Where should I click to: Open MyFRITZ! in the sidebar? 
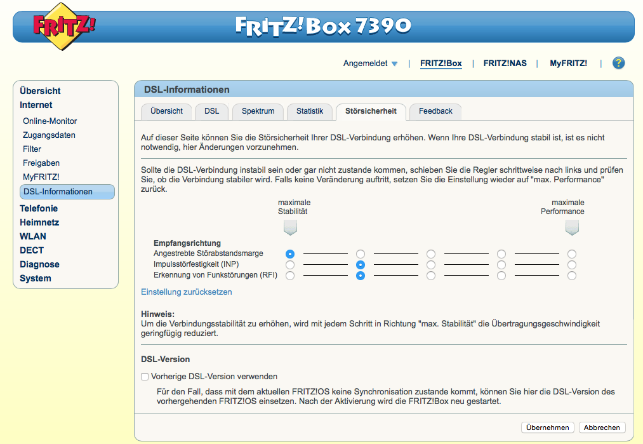pos(41,177)
